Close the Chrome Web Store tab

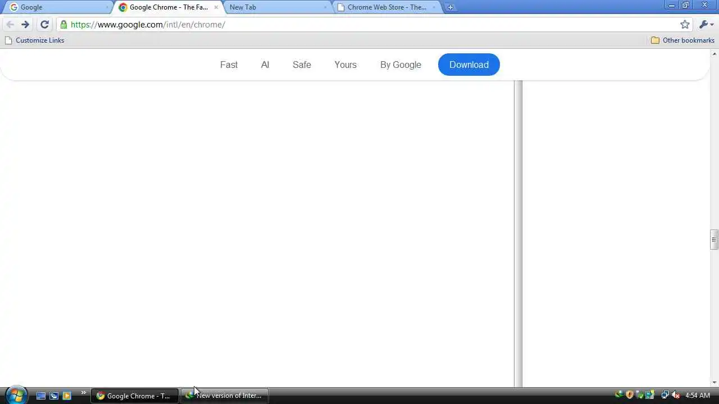pyautogui.click(x=434, y=7)
